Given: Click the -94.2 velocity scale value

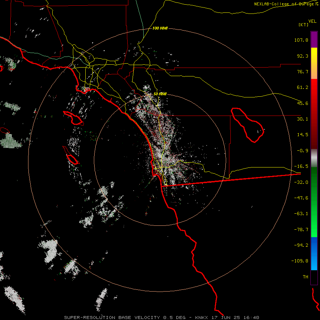Looking at the screenshot, I should pos(301,245).
